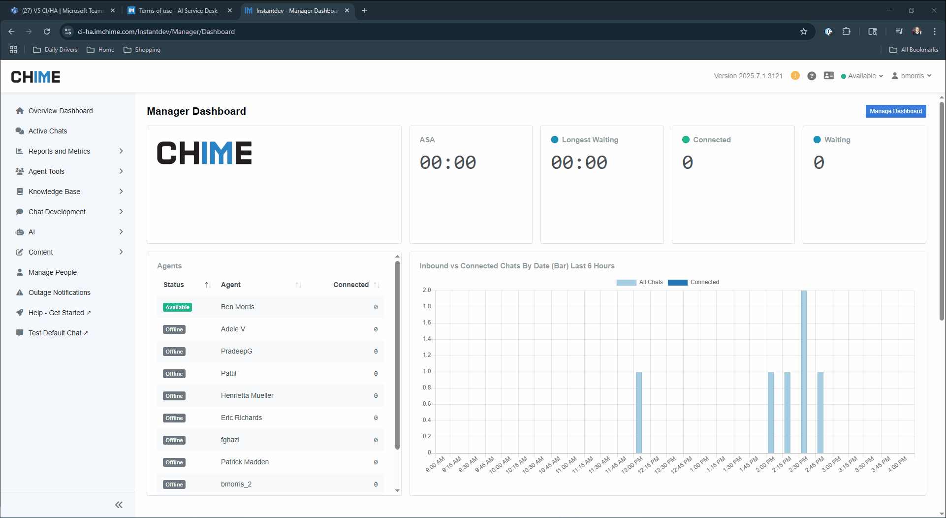The image size is (946, 518).
Task: Click the Help rocket icon
Action: [20, 313]
